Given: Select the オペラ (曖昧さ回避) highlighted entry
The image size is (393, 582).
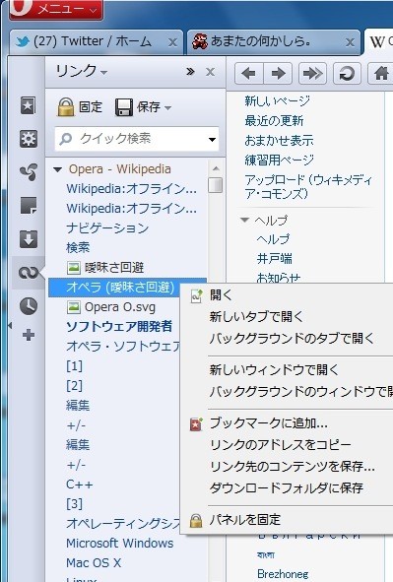Looking at the screenshot, I should (x=127, y=288).
